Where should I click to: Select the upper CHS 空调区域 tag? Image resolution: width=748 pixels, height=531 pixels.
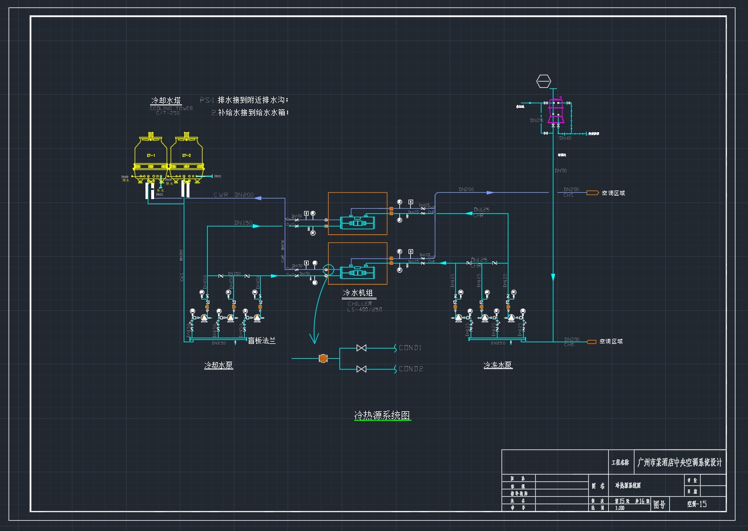coord(613,193)
